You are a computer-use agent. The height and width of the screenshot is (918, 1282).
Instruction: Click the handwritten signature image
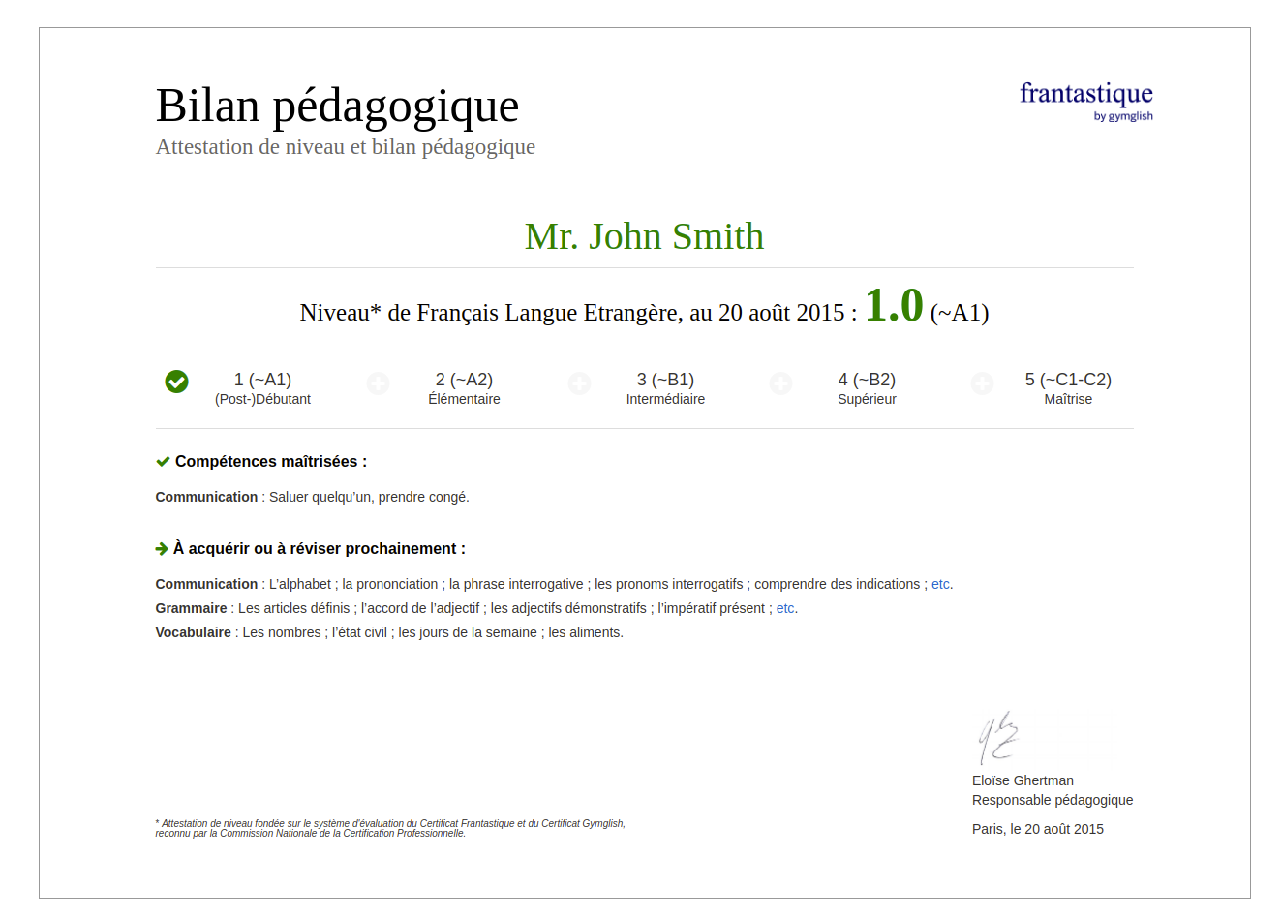pyautogui.click(x=997, y=738)
